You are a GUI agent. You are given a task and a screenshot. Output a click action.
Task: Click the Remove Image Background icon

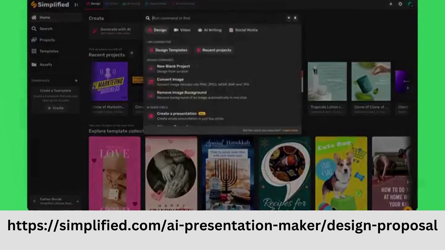point(151,95)
